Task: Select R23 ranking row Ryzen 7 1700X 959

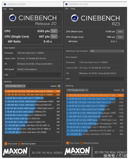Action: (x=95, y=120)
